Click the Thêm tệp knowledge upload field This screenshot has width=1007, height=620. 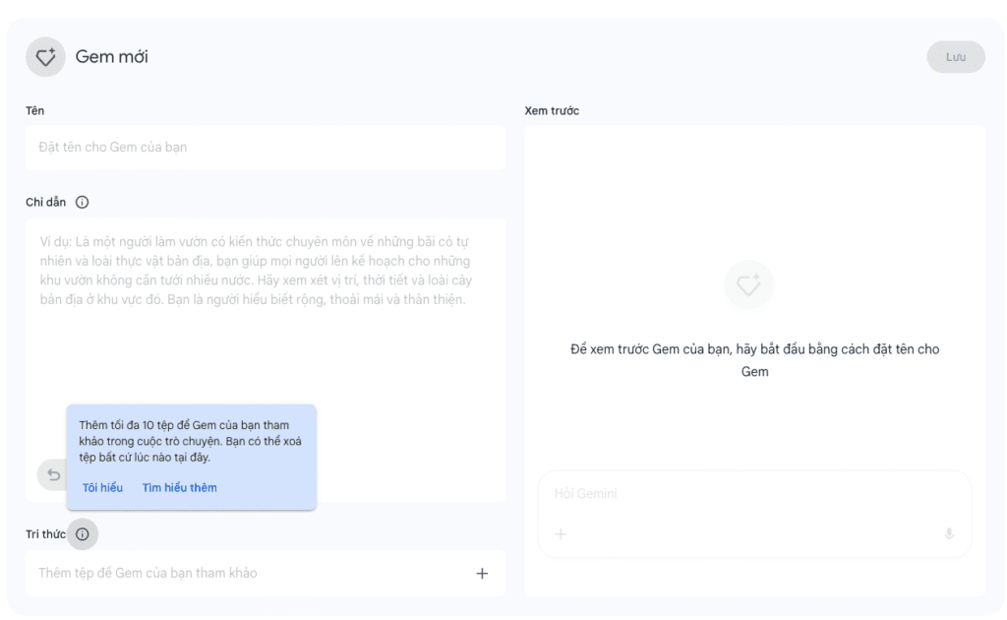pyautogui.click(x=246, y=574)
